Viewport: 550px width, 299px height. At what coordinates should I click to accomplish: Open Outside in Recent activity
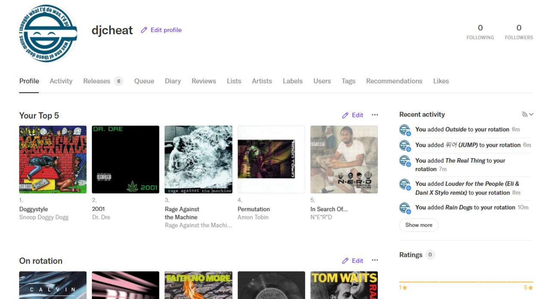pos(456,129)
